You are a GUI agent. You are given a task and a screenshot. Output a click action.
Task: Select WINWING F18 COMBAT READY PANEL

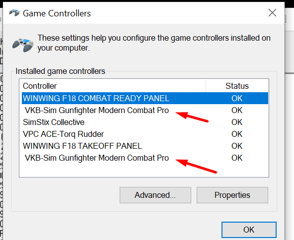pos(145,98)
